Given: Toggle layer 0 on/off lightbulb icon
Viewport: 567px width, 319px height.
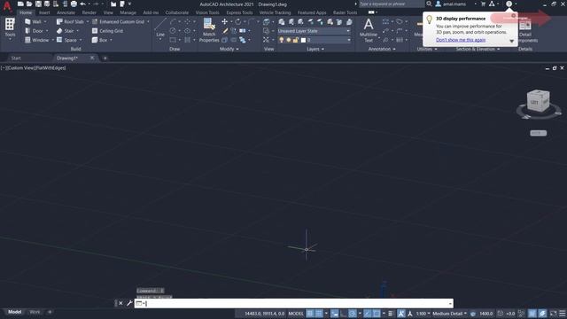Looking at the screenshot, I should point(282,40).
